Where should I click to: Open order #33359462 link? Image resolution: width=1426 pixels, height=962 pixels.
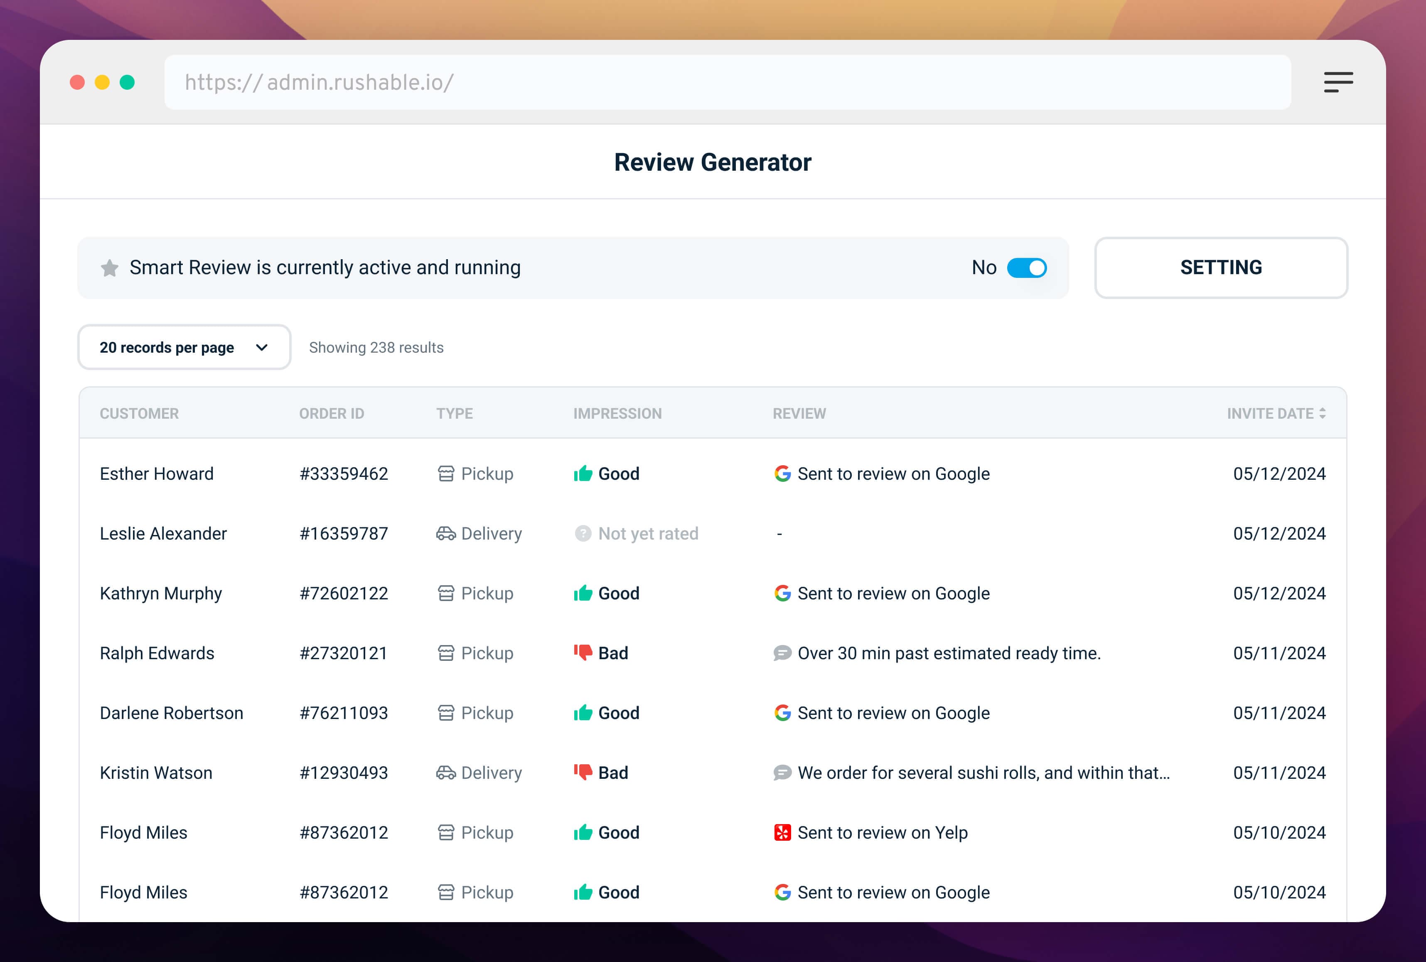click(344, 474)
